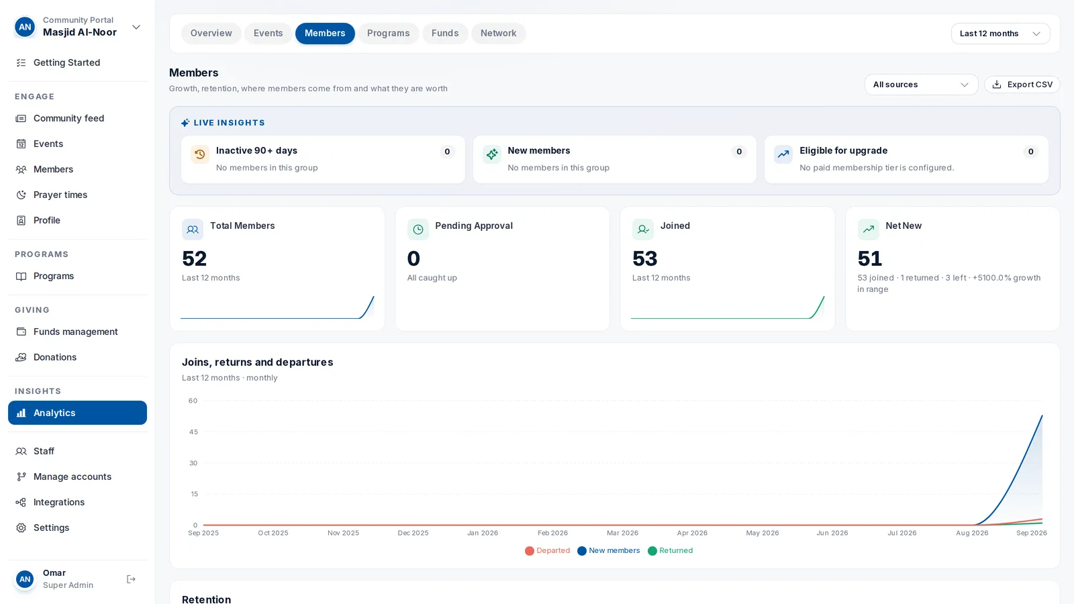Toggle the Returned series in chart legend
1074x604 pixels.
[x=670, y=550]
